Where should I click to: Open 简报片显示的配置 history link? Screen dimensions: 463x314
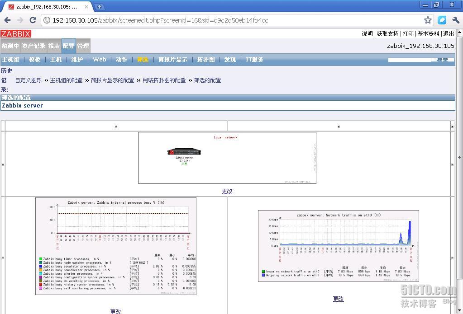coord(113,80)
